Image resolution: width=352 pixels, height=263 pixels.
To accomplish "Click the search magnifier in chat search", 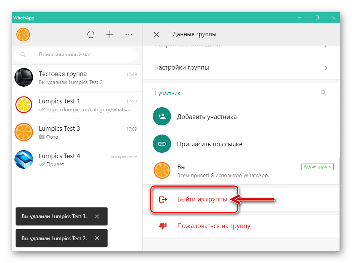I will [x=23, y=54].
